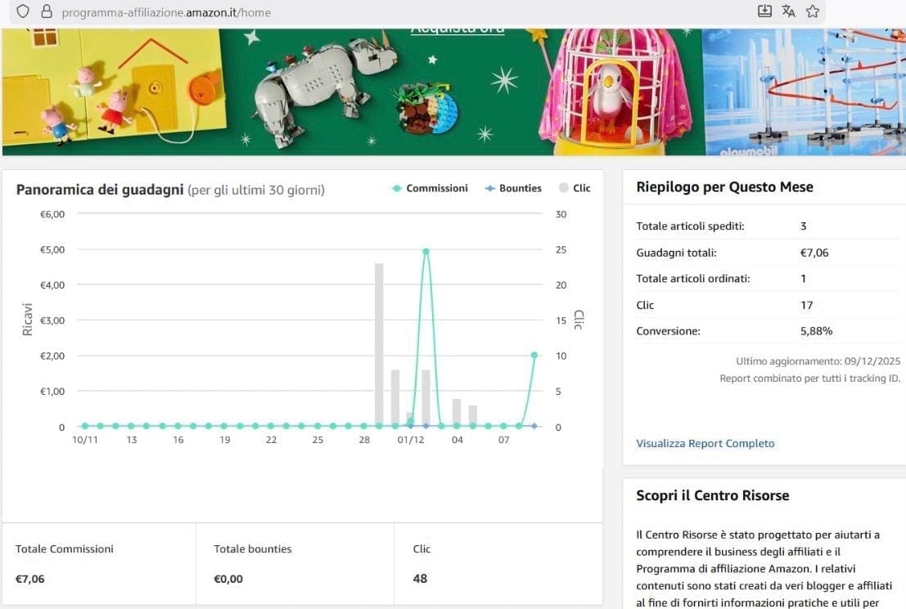
Task: Click the site security padlock icon
Action: click(x=46, y=11)
